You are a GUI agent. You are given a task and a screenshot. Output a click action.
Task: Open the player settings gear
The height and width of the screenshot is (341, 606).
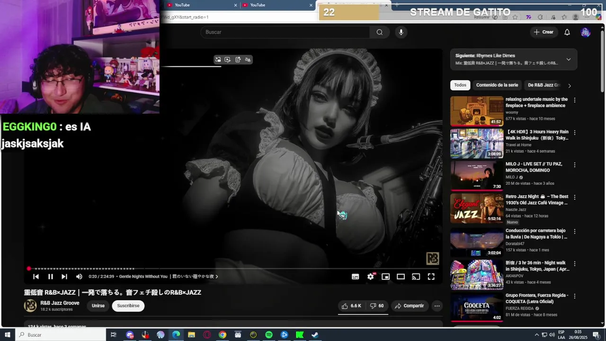[371, 277]
